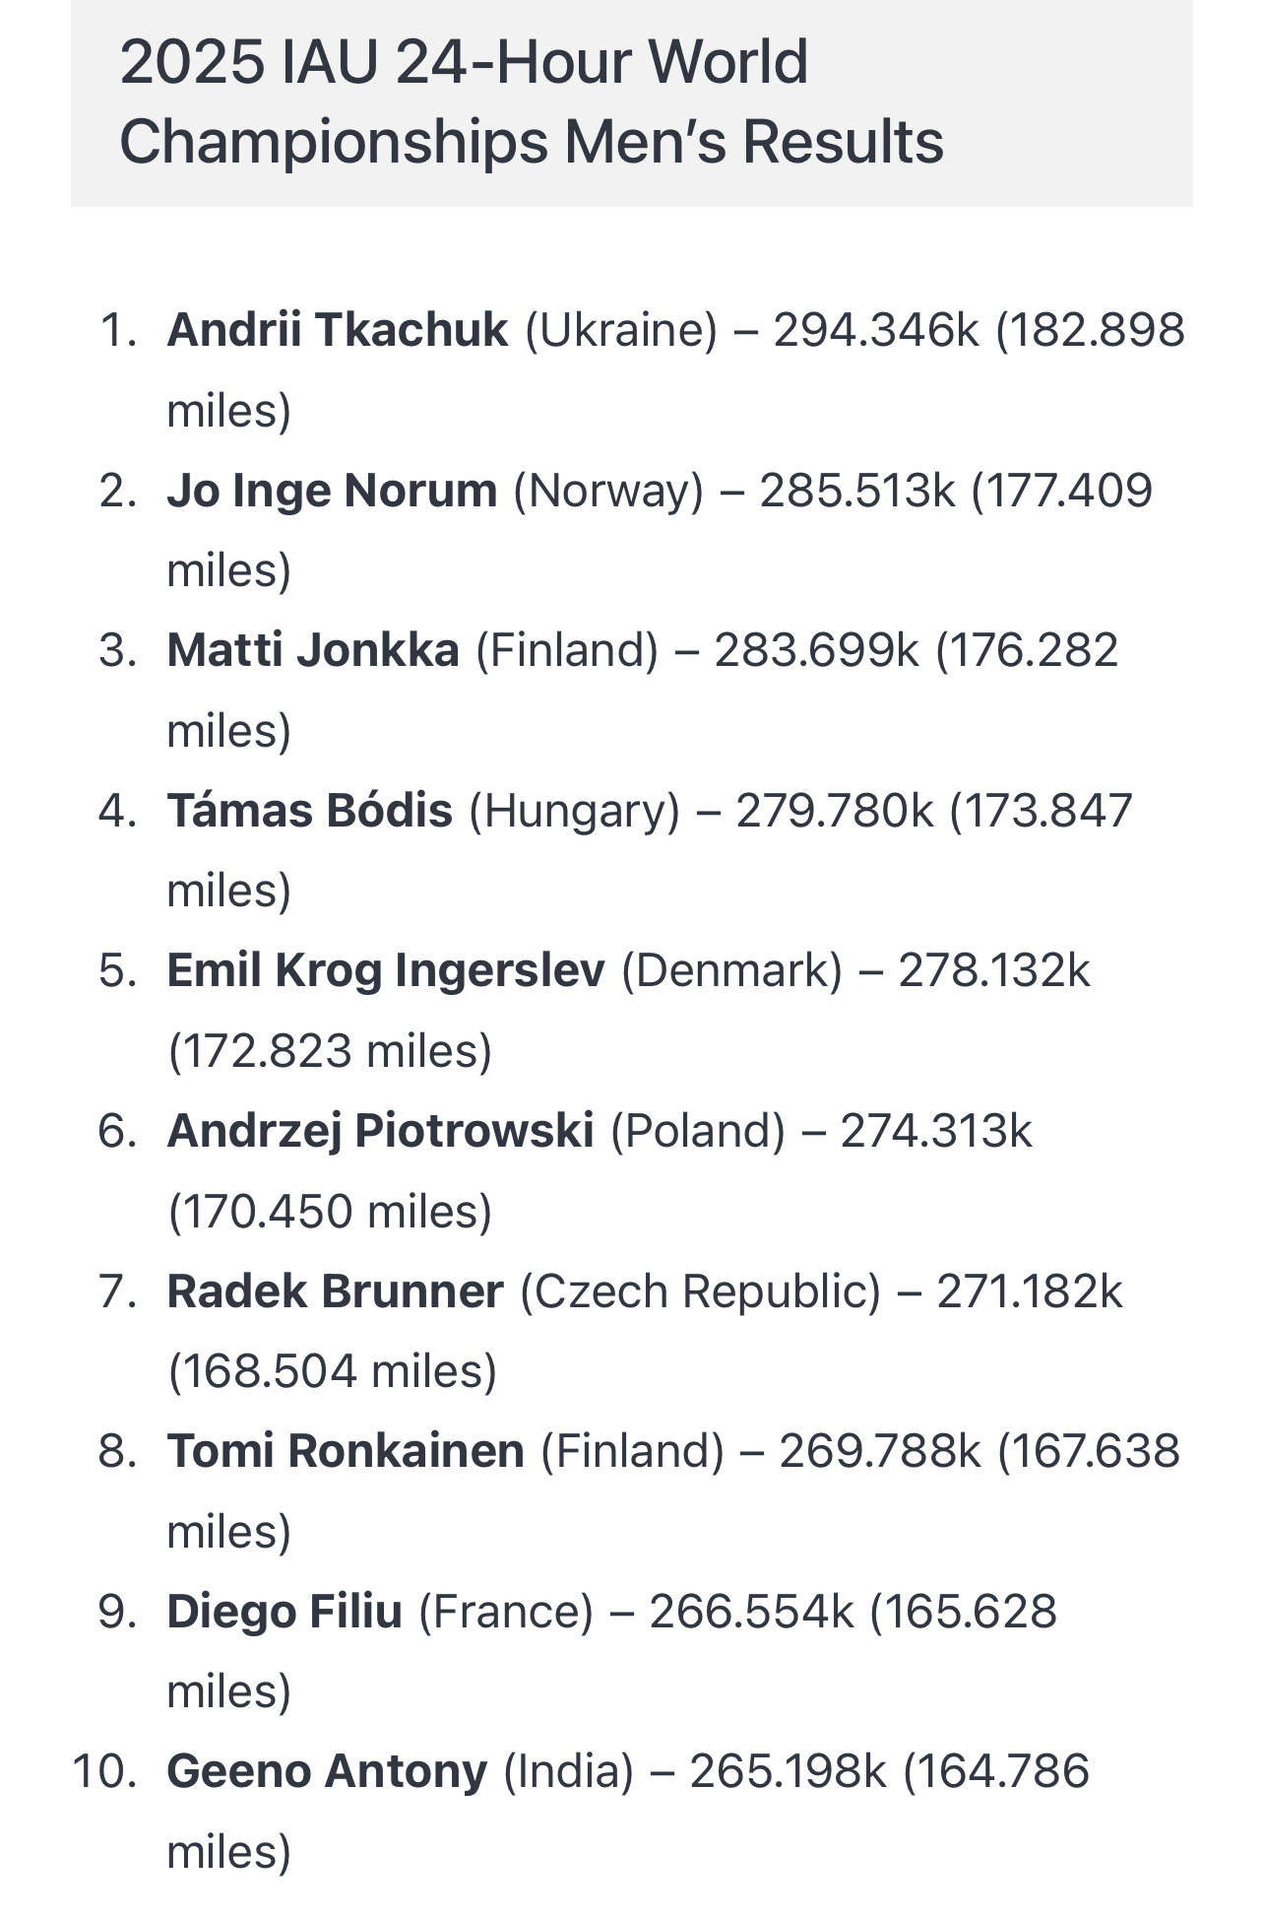Tap the name Matti Jonkka
This screenshot has height=1918, width=1264.
pos(313,650)
